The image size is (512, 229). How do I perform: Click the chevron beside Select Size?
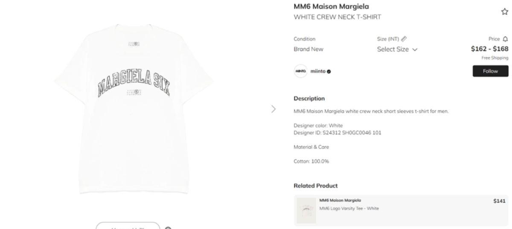click(415, 49)
